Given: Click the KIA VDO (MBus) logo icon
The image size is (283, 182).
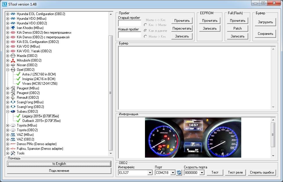Looking at the screenshot, I should click(x=13, y=46).
